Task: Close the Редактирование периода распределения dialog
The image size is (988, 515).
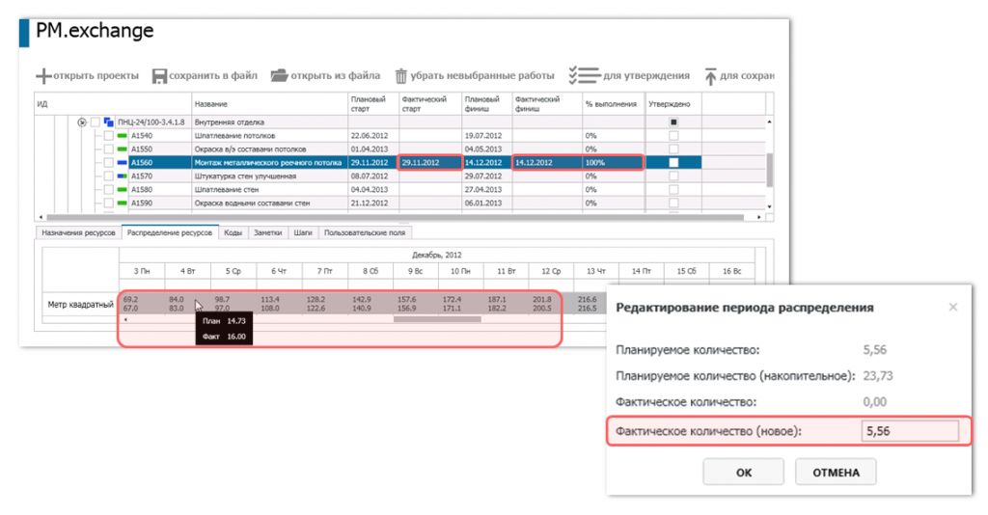Action: pyautogui.click(x=952, y=308)
